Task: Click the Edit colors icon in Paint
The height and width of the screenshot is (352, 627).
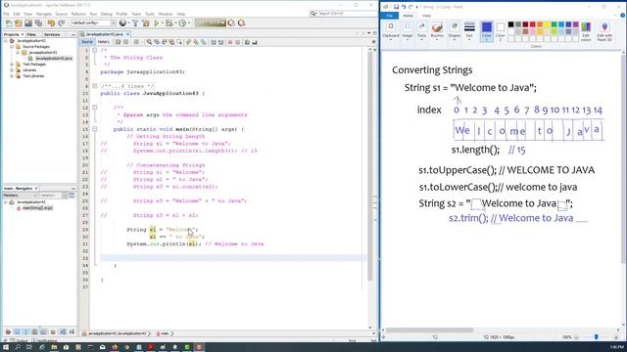Action: [x=586, y=32]
